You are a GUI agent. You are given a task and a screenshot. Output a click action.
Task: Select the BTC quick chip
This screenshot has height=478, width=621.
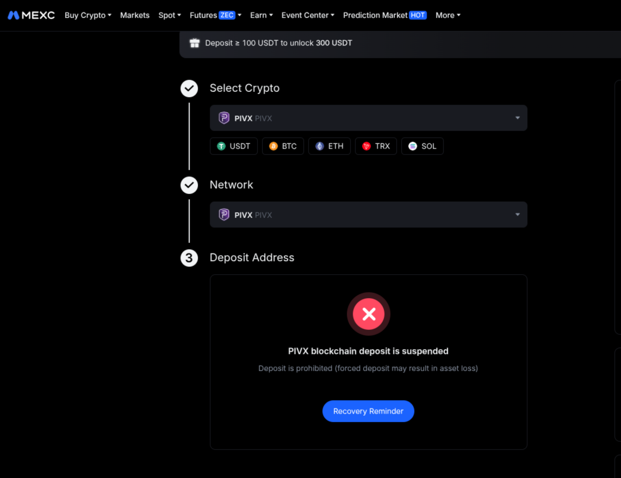tap(283, 146)
